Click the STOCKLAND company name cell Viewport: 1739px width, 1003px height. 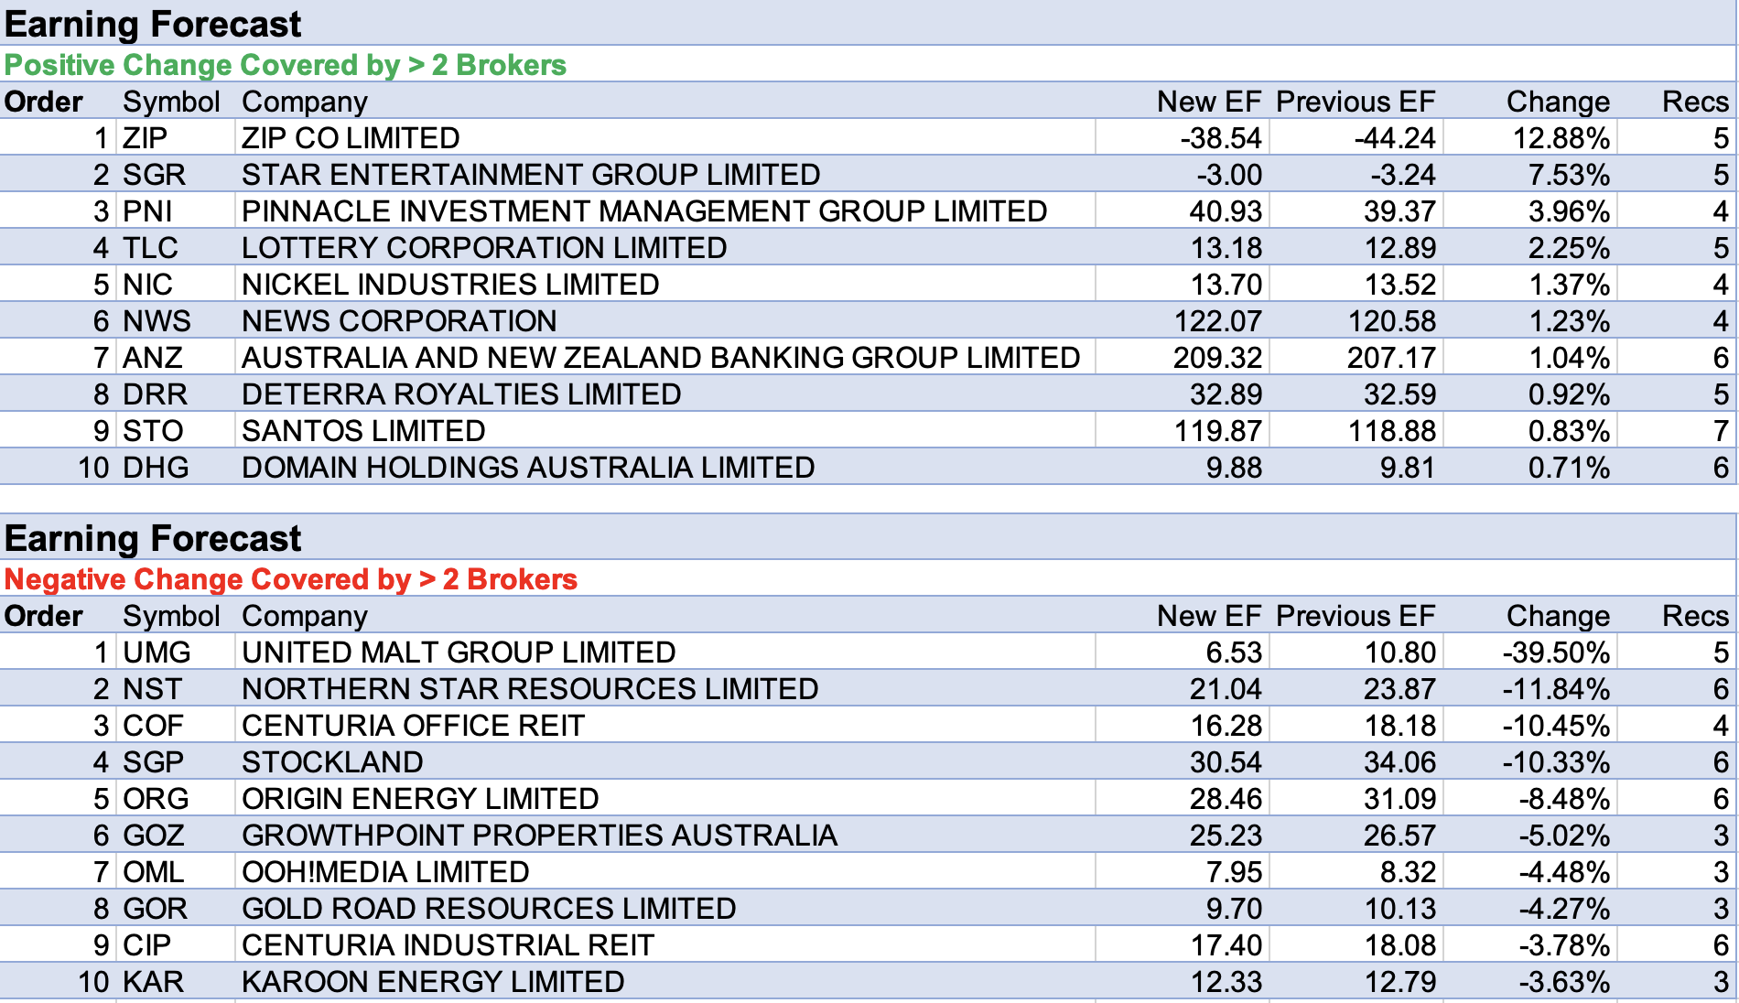(x=332, y=762)
